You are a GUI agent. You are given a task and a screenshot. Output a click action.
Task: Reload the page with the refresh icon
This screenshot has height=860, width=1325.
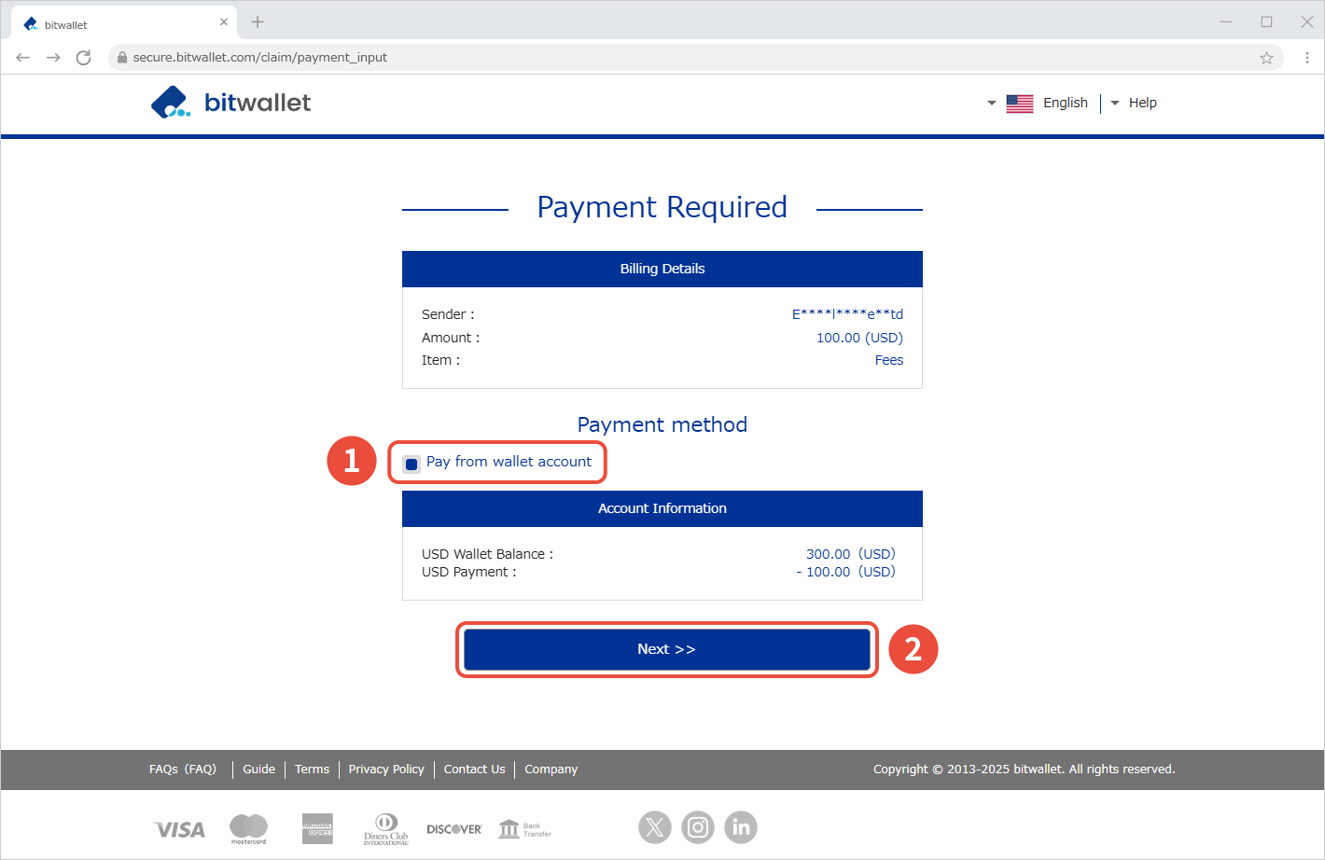click(x=84, y=58)
